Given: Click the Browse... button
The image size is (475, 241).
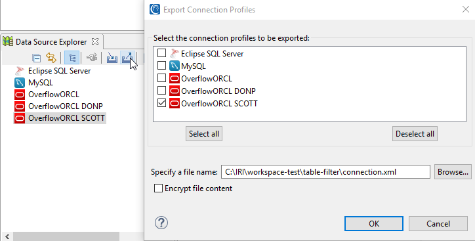Looking at the screenshot, I should pos(453,172).
